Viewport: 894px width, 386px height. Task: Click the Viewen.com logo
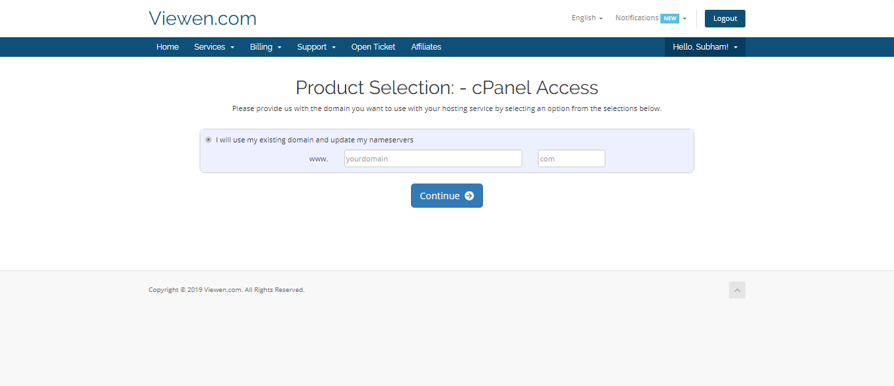pos(202,18)
